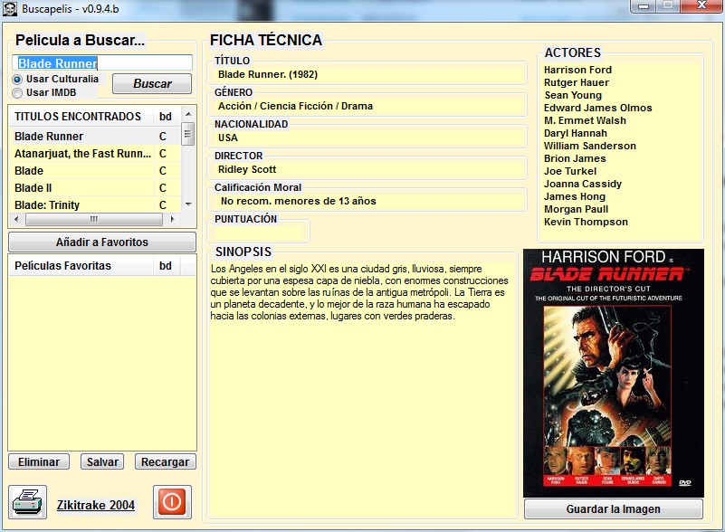Screen dimensions: 725x532
Task: Click actor Harrison Ford in the list
Action: coord(577,70)
